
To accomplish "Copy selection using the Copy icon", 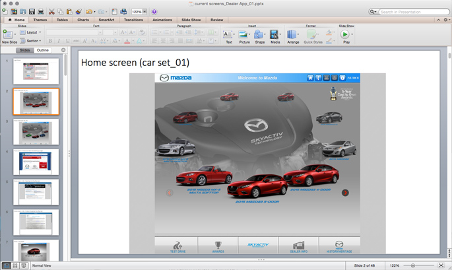I will [60, 11].
